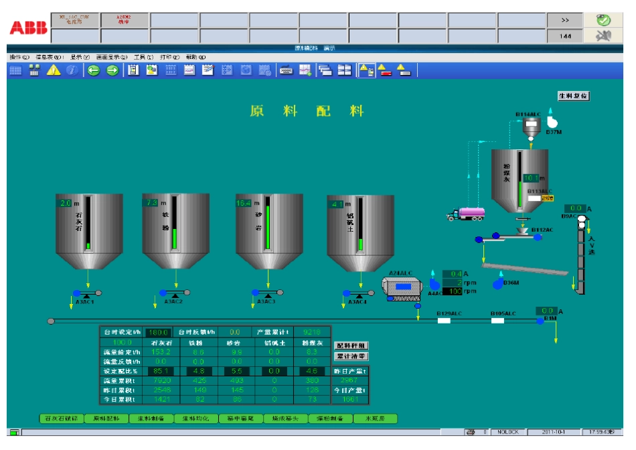This screenshot has height=450, width=636.
Task: Select the 石灰石 silo level bar
Action: coord(88,223)
